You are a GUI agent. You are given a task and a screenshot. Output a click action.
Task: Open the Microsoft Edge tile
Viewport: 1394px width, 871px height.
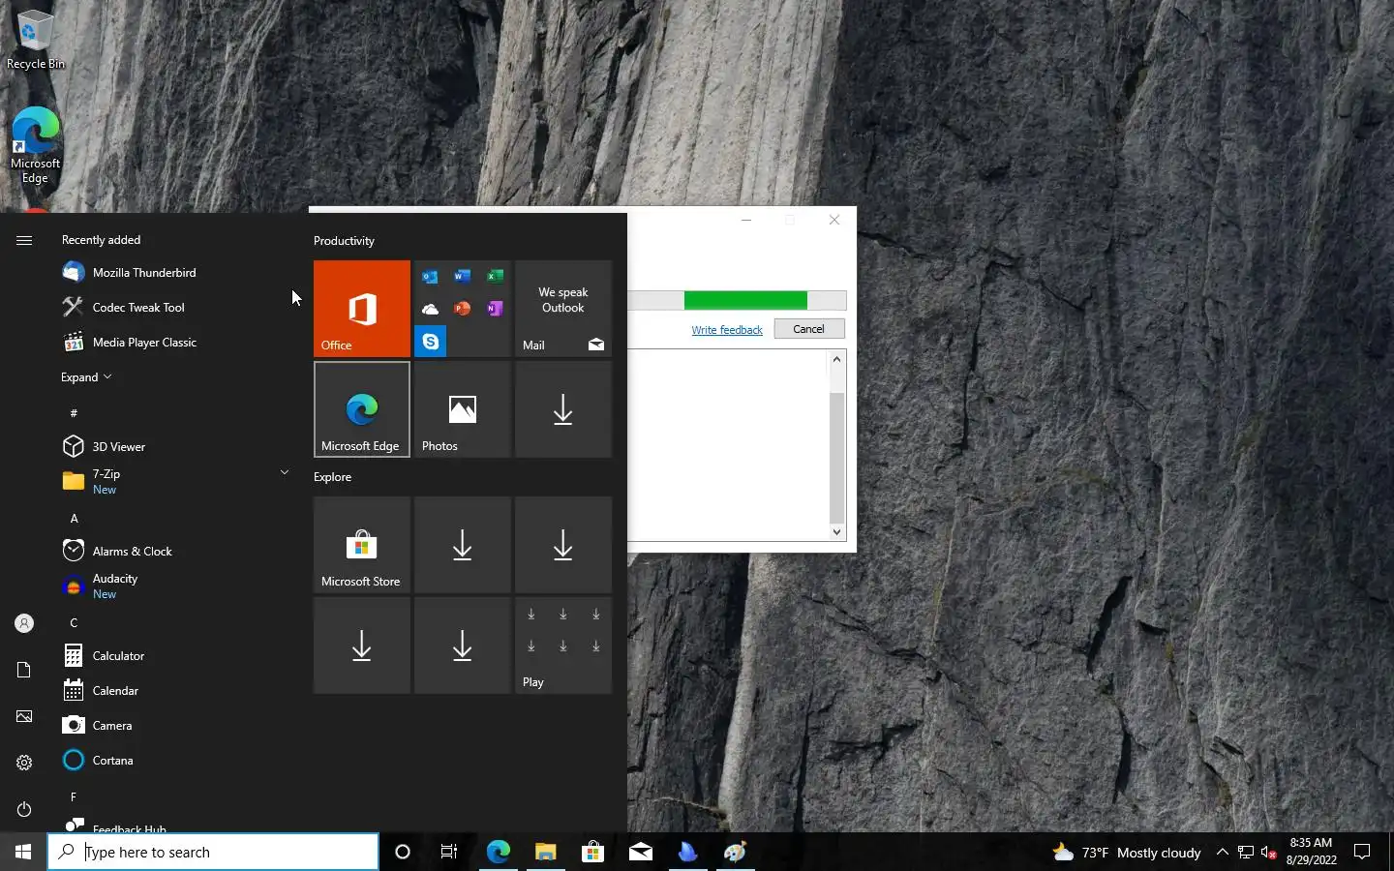[x=362, y=409]
